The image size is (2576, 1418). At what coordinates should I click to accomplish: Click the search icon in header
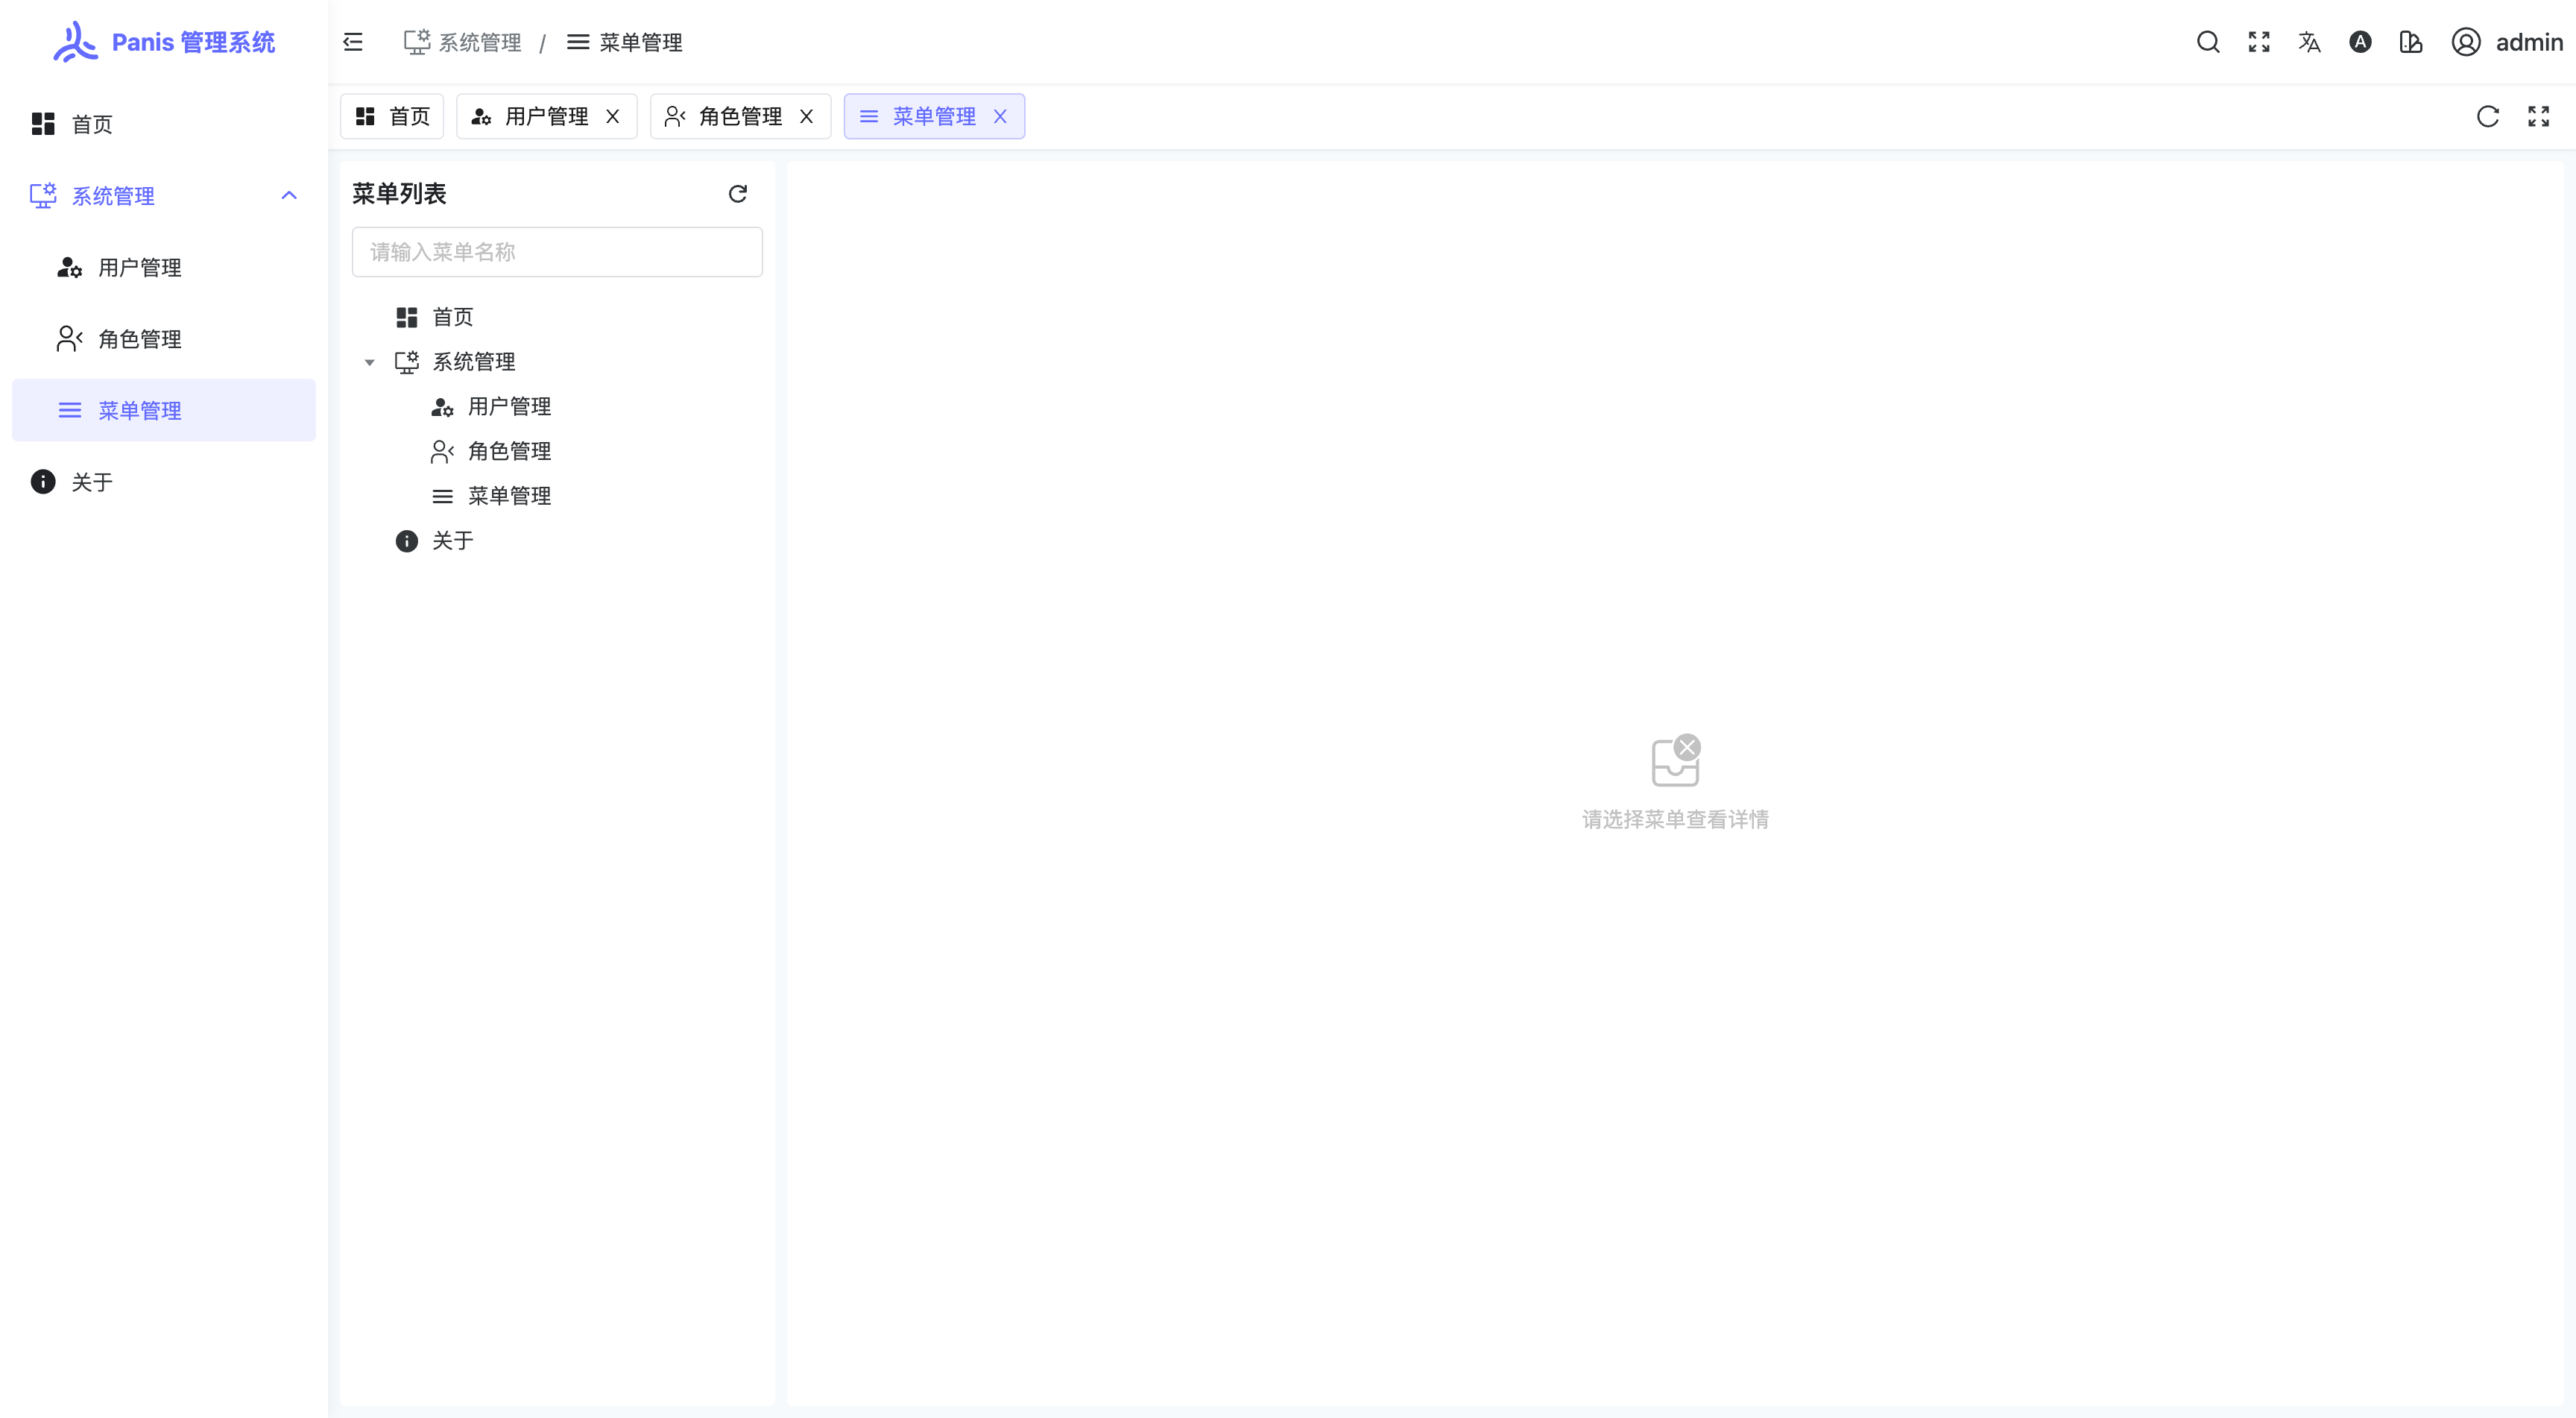[2208, 42]
